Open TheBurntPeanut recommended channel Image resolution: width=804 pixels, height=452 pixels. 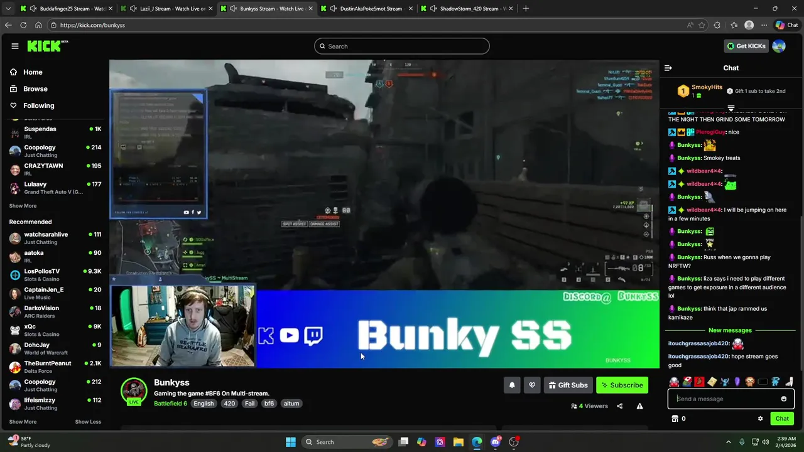[55, 367]
